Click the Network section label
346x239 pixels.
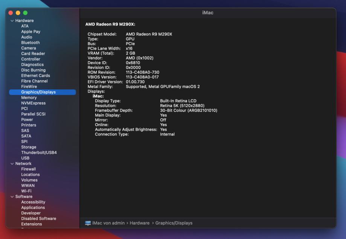(x=23, y=164)
